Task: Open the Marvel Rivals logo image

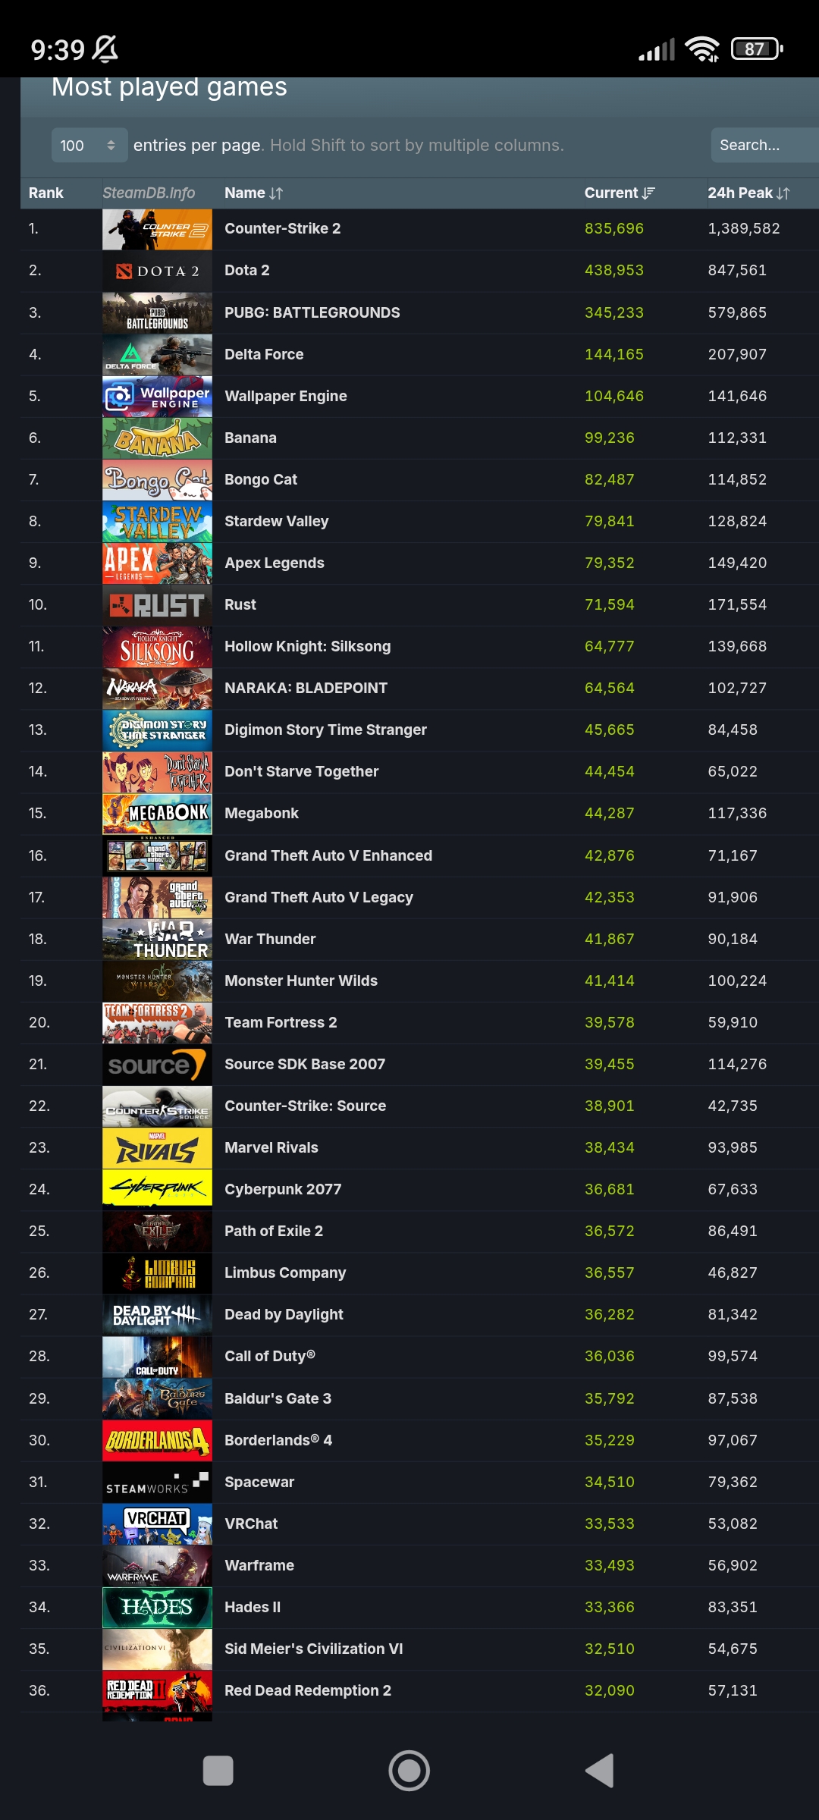Action: coord(157,1147)
